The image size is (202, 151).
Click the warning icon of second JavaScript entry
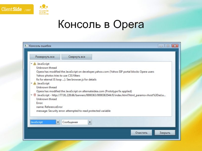(35, 83)
